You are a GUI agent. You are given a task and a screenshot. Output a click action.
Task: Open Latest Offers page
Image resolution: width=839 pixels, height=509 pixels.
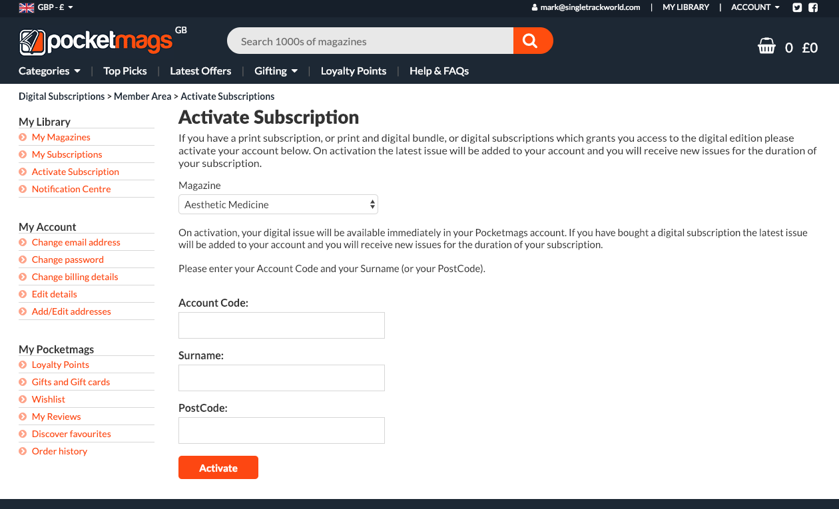pos(200,71)
